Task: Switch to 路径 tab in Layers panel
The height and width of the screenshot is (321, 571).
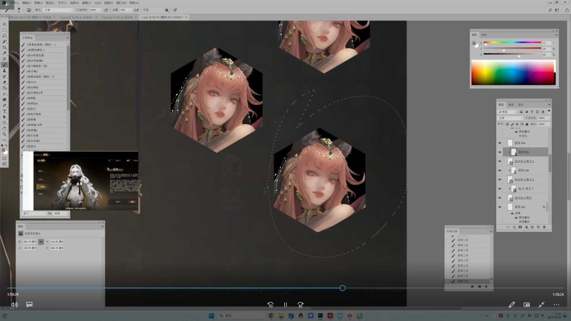Action: [521, 104]
